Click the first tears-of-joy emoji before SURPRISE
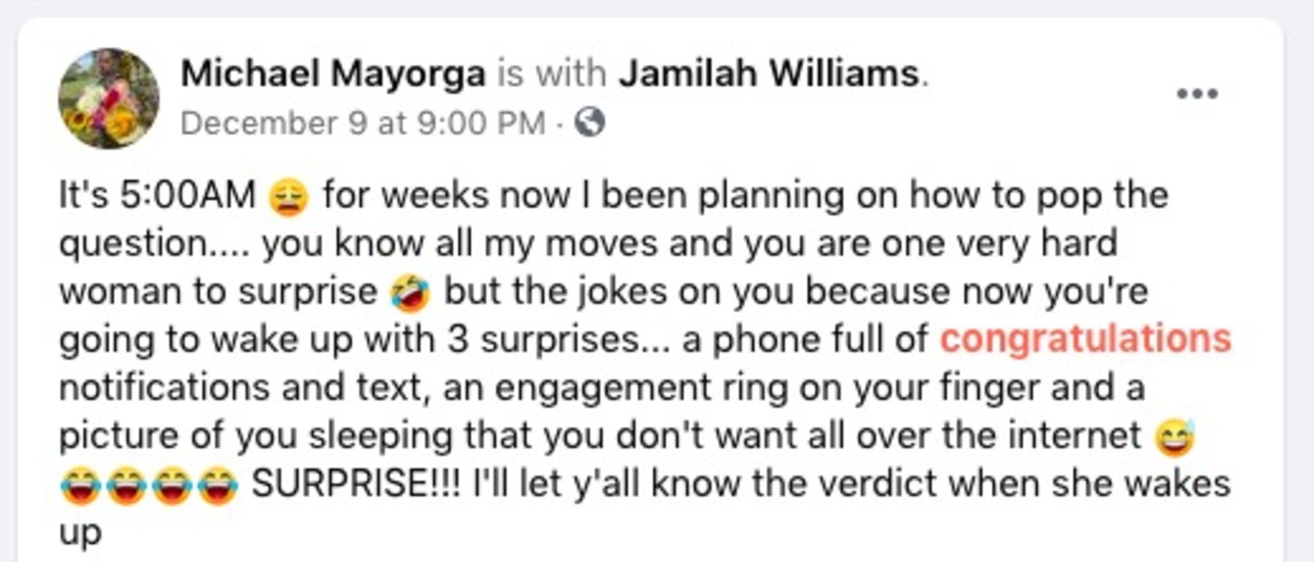The width and height of the screenshot is (1314, 562). tap(81, 486)
